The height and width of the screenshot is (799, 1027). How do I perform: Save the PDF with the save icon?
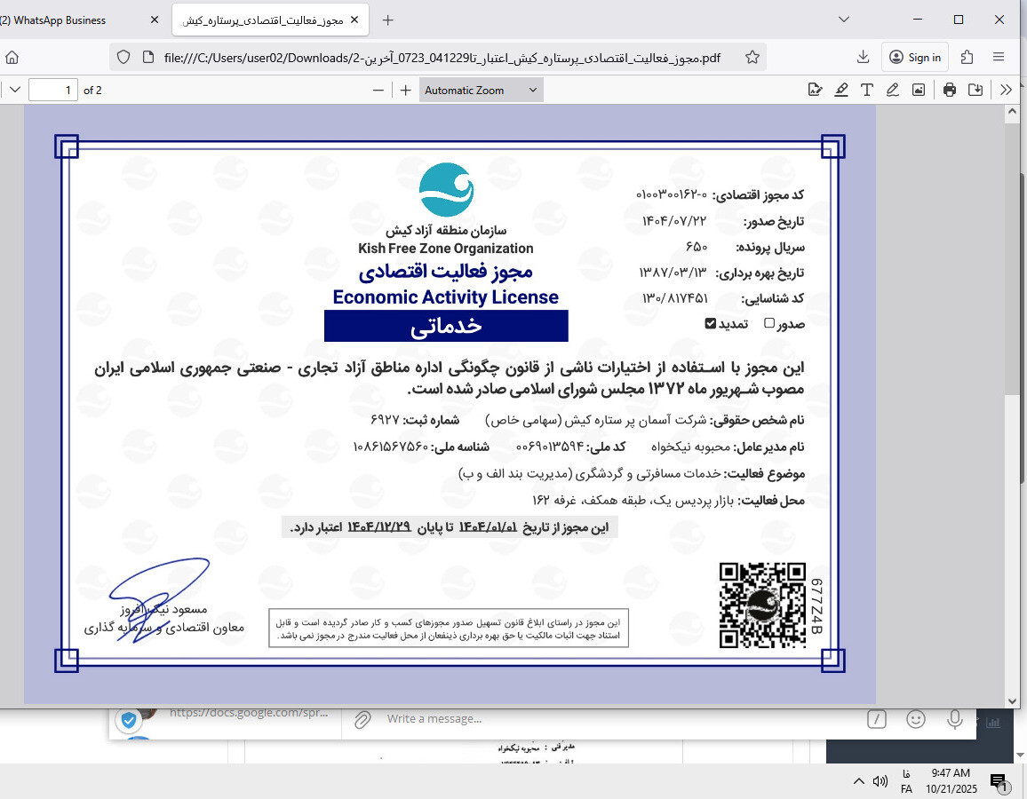click(975, 90)
